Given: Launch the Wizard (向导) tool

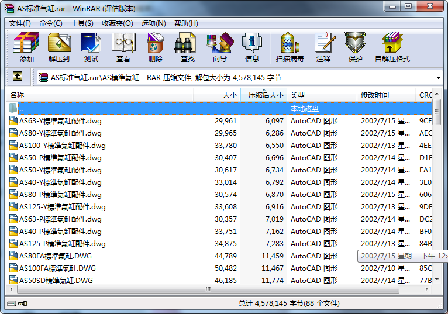Looking at the screenshot, I should (x=220, y=47).
